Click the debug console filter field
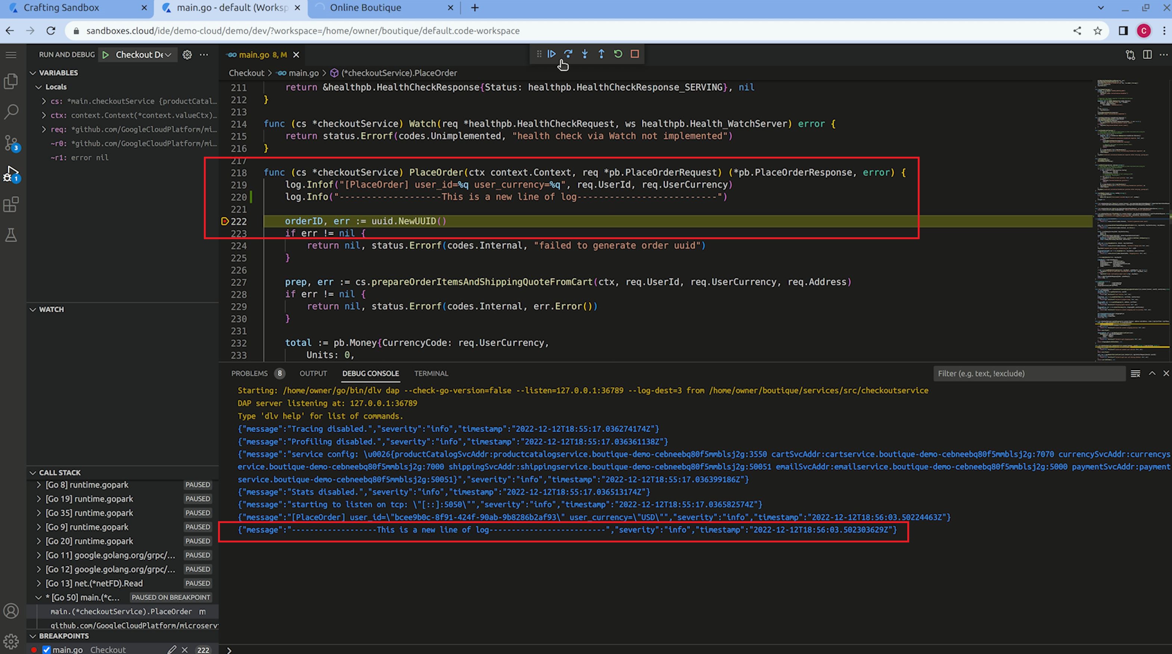The height and width of the screenshot is (654, 1172). point(1028,373)
